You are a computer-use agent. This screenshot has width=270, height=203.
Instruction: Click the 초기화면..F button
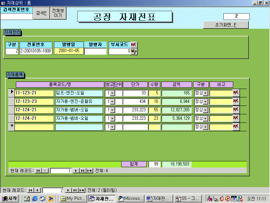click(226, 25)
